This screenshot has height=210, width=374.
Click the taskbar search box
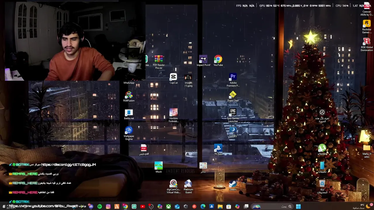click(x=272, y=206)
